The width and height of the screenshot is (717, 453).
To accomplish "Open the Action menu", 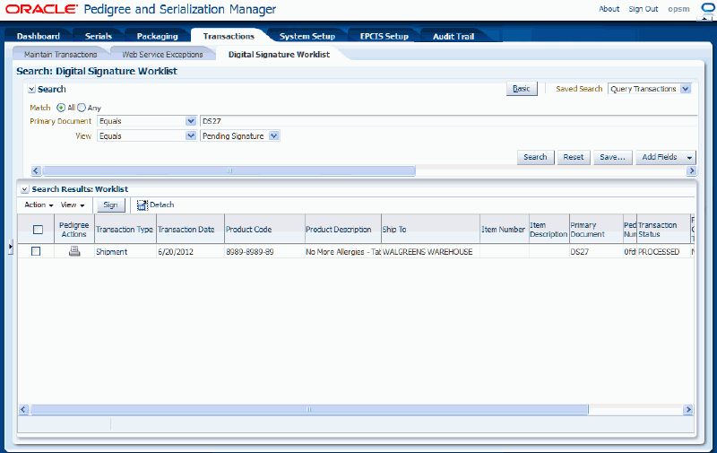I will (39, 205).
